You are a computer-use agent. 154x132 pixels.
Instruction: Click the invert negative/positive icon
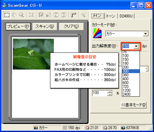click(x=41, y=15)
